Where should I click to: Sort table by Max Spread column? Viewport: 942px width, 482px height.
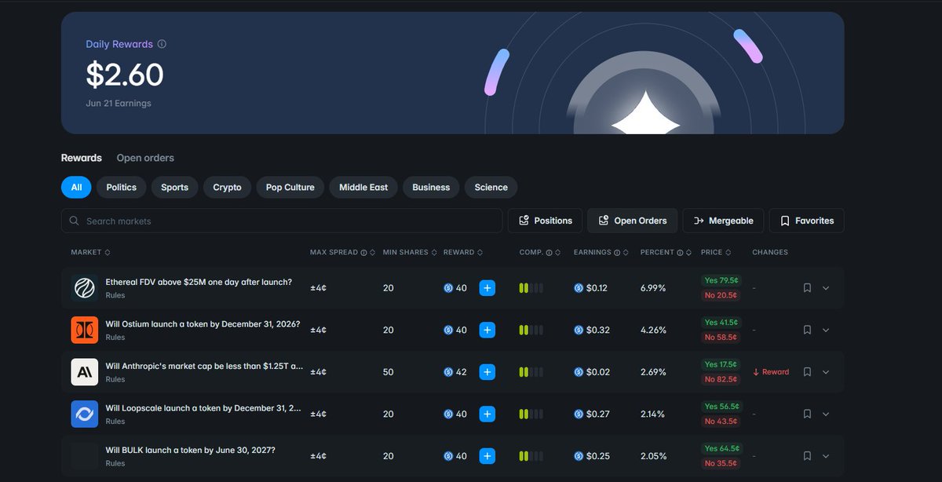(342, 253)
